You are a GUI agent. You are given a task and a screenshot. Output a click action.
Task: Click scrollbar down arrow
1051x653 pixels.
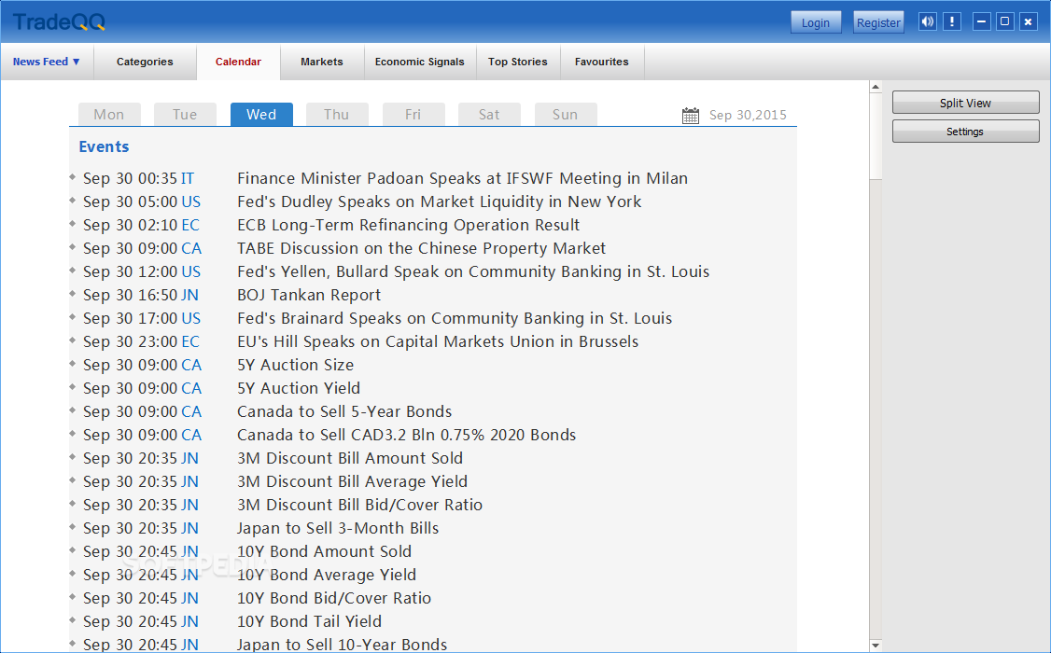[x=876, y=646]
